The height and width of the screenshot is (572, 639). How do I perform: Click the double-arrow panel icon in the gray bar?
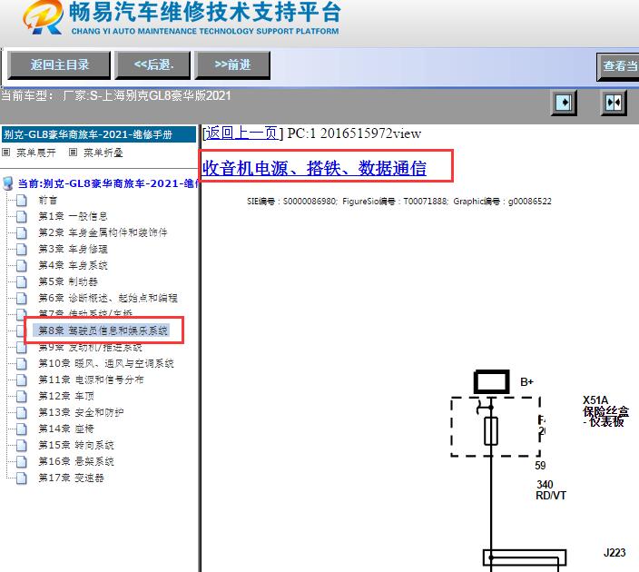[x=614, y=103]
